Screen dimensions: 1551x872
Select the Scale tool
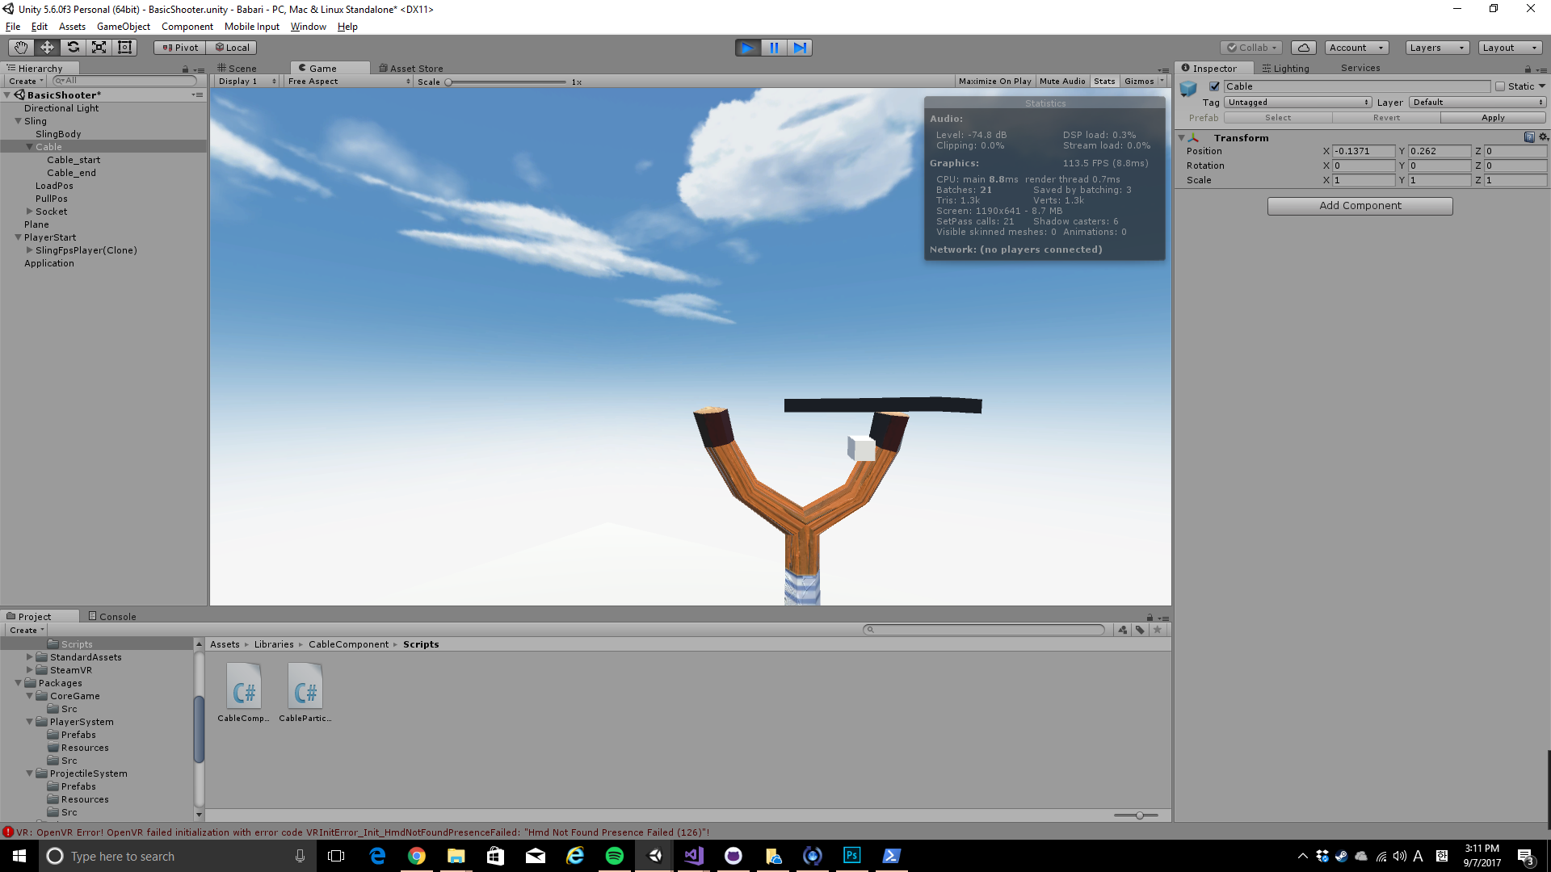point(99,47)
